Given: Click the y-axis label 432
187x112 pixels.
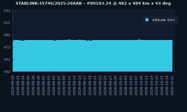Looking at the screenshot, I should (x=7, y=72).
